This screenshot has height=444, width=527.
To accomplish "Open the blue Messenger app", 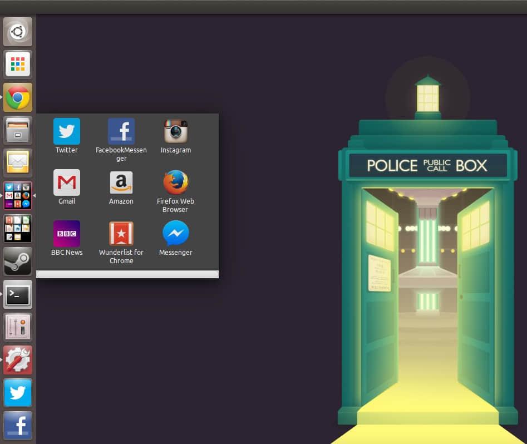I will pyautogui.click(x=176, y=234).
